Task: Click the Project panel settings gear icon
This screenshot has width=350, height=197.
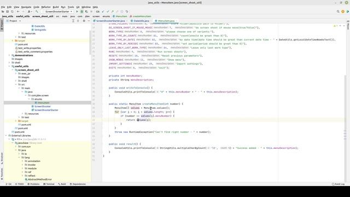Action: coord(84,21)
